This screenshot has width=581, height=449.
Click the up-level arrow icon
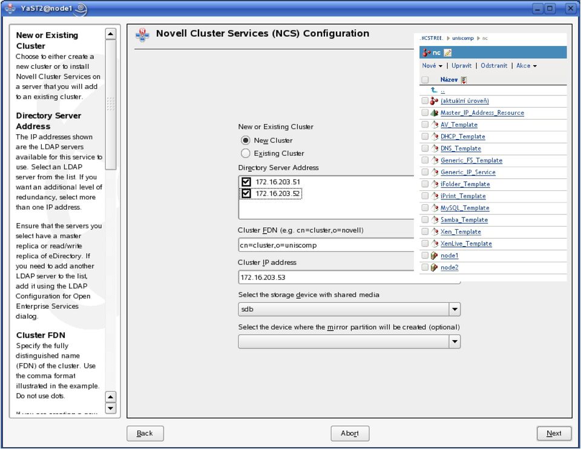(x=434, y=90)
